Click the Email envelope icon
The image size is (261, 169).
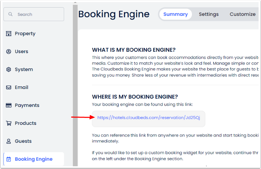9,87
